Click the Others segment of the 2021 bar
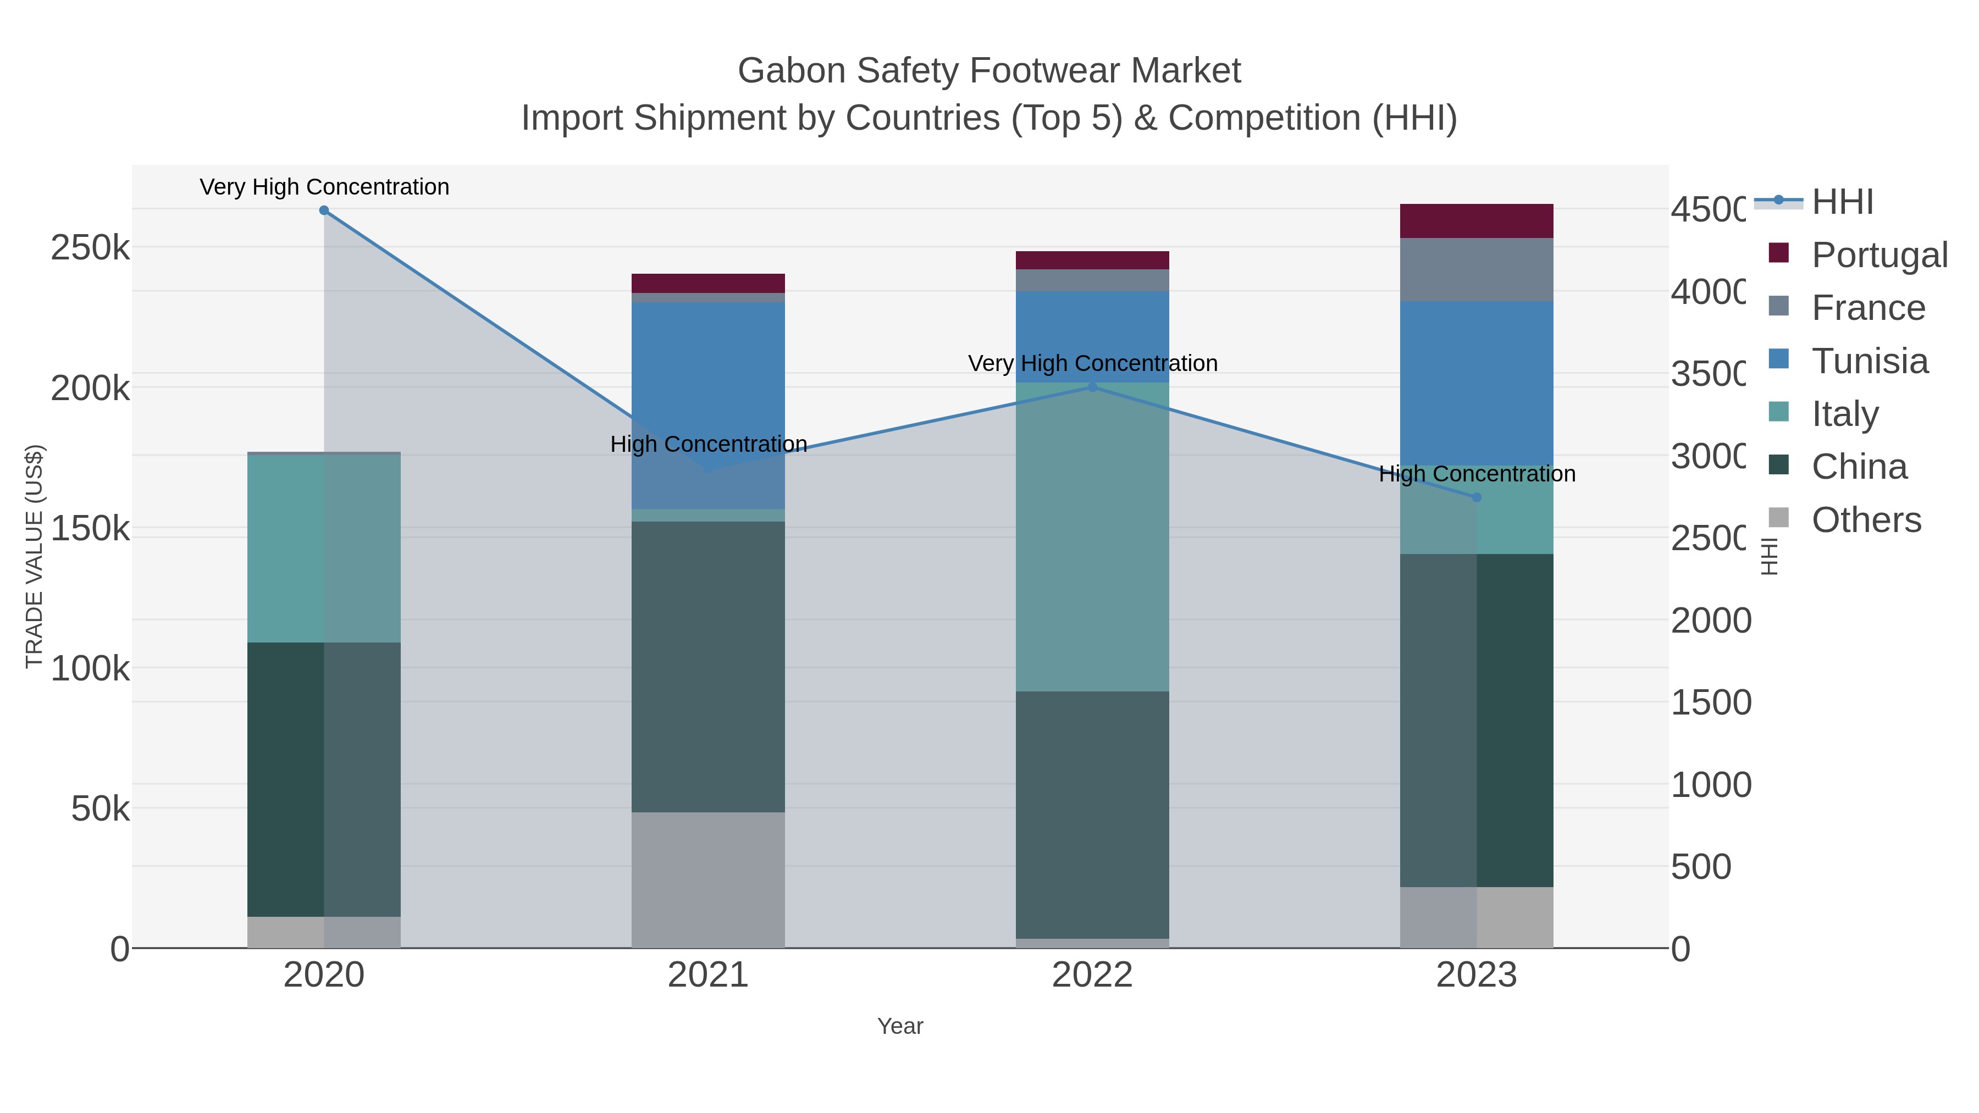The width and height of the screenshot is (1979, 1113). click(x=709, y=881)
